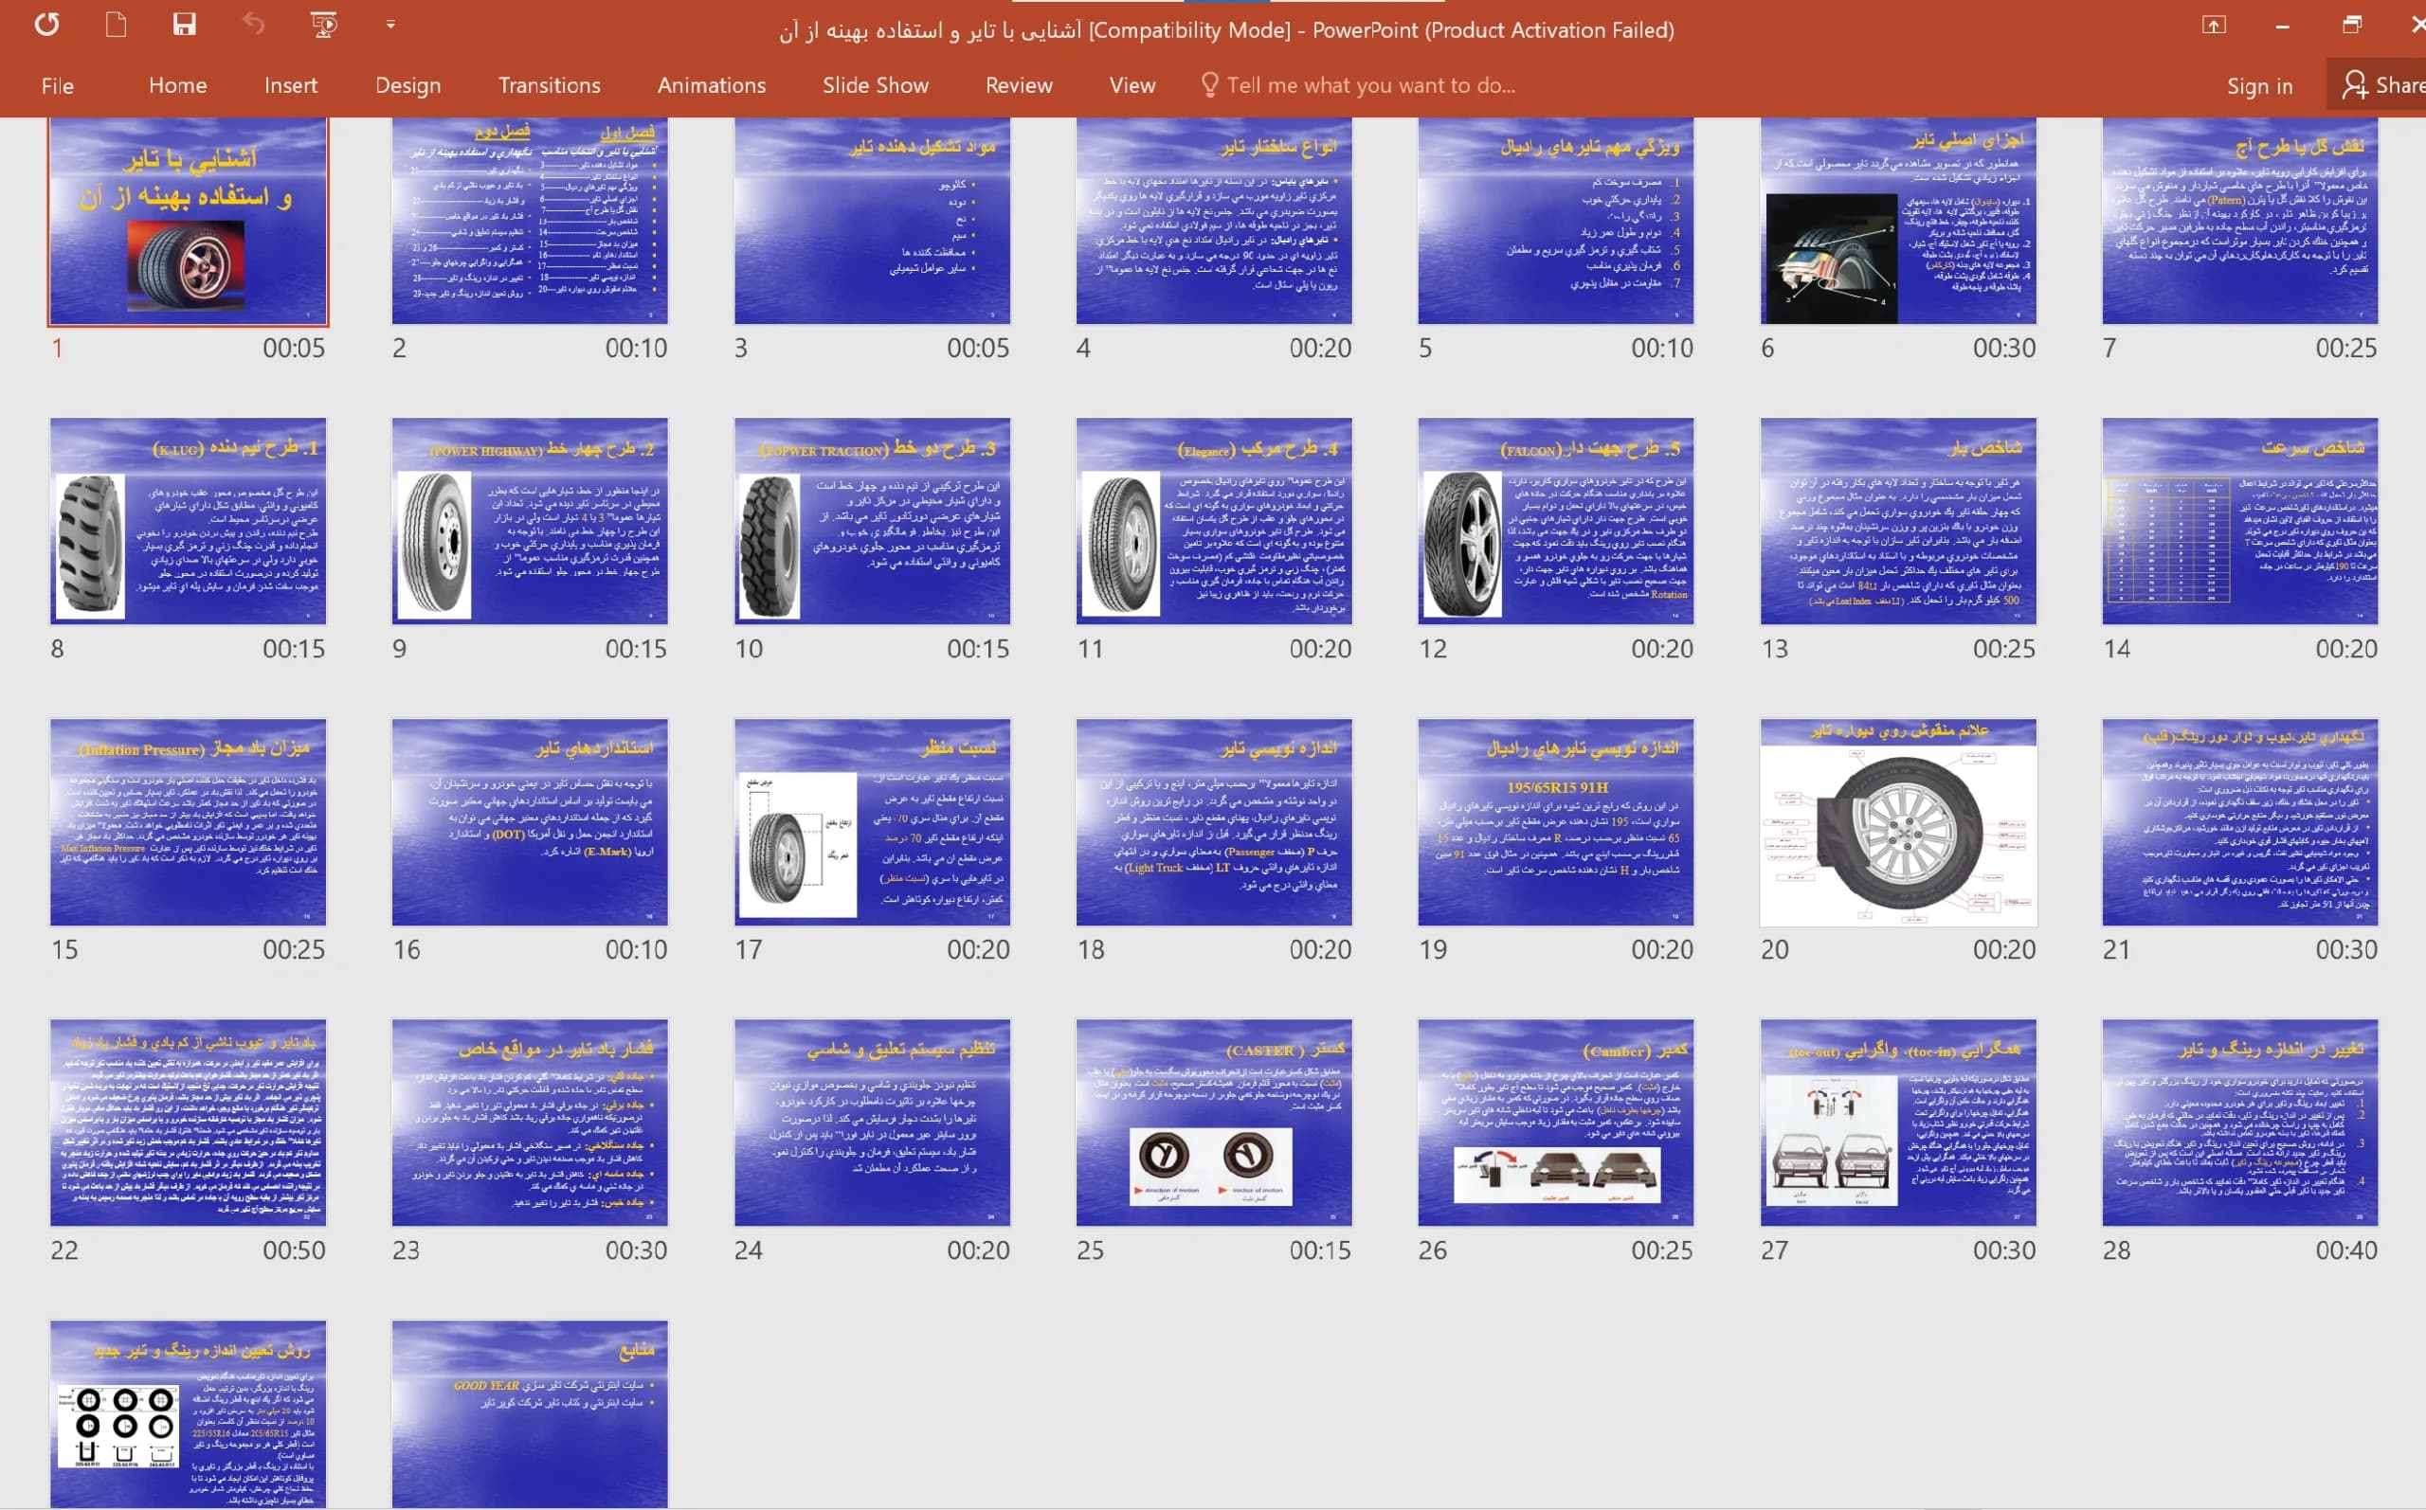The width and height of the screenshot is (2426, 1510).
Task: Open Ribbon Display Options icon
Action: (x=2214, y=25)
